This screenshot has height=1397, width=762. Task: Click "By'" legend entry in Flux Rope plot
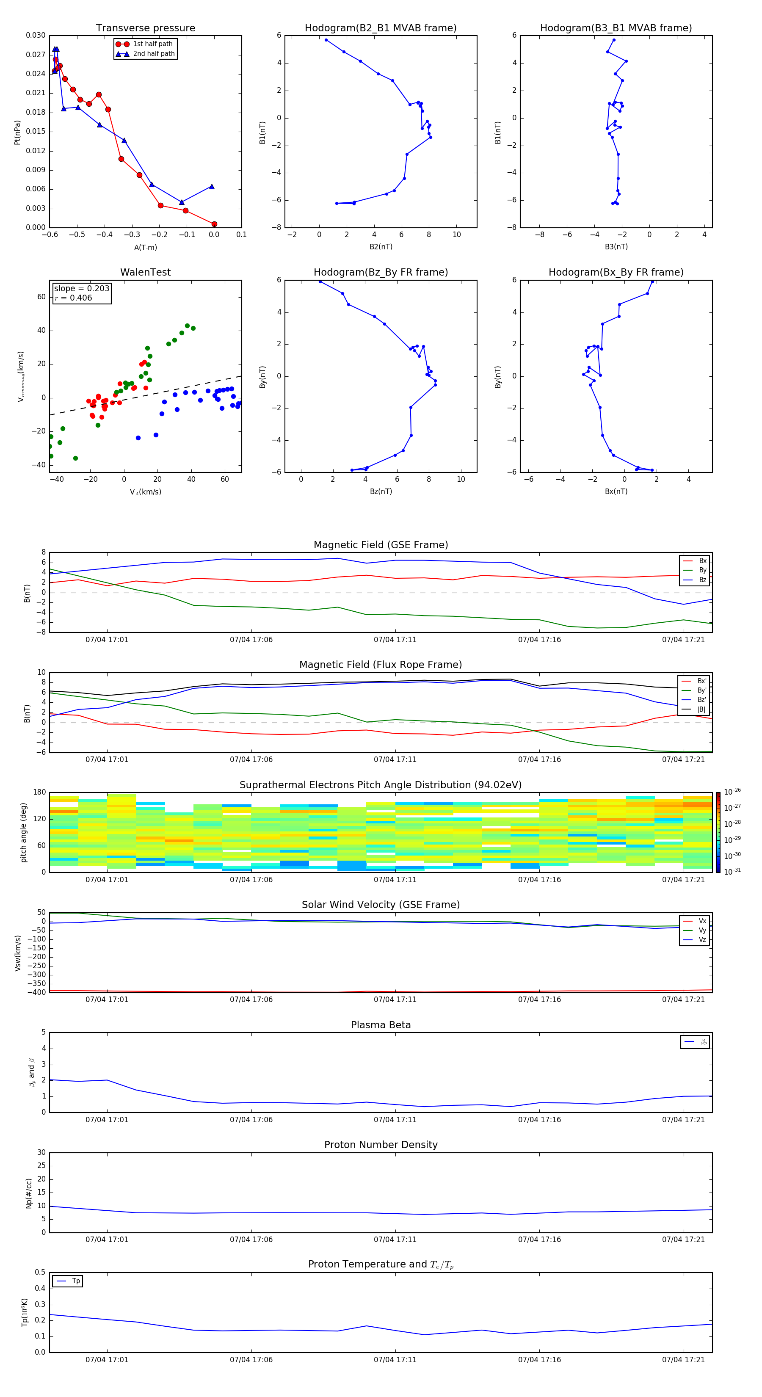click(x=694, y=691)
